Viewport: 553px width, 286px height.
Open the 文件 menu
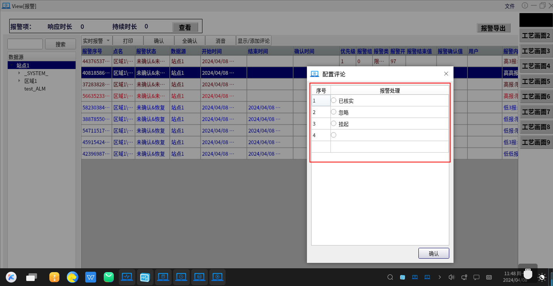click(510, 6)
